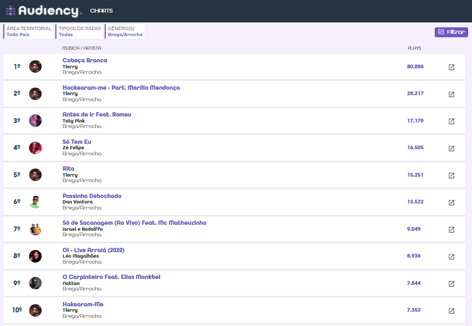Open the Gênero(s) filter

(125, 32)
